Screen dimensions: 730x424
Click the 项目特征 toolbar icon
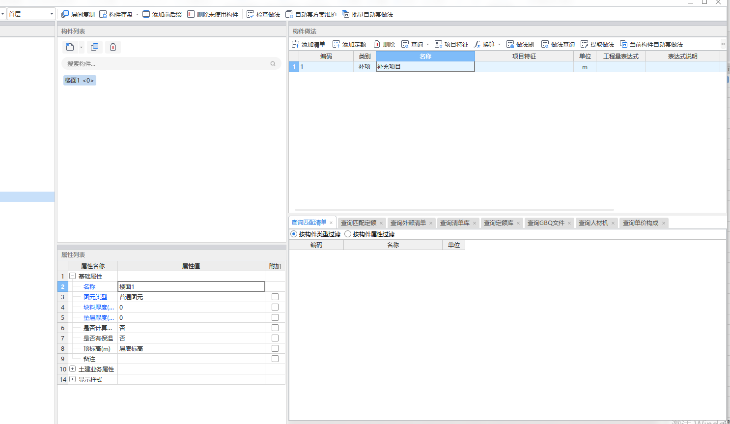tap(439, 44)
